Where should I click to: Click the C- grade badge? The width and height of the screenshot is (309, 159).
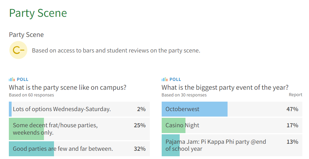(18, 50)
